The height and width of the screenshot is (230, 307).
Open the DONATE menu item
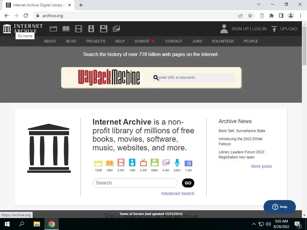point(145,41)
